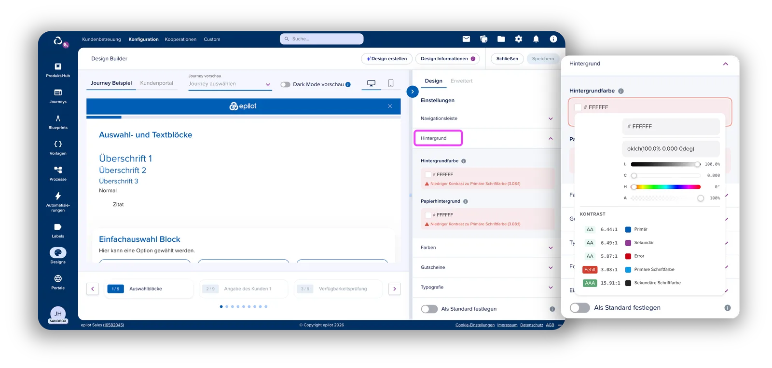Open Journey auswählen dropdown

pyautogui.click(x=230, y=84)
